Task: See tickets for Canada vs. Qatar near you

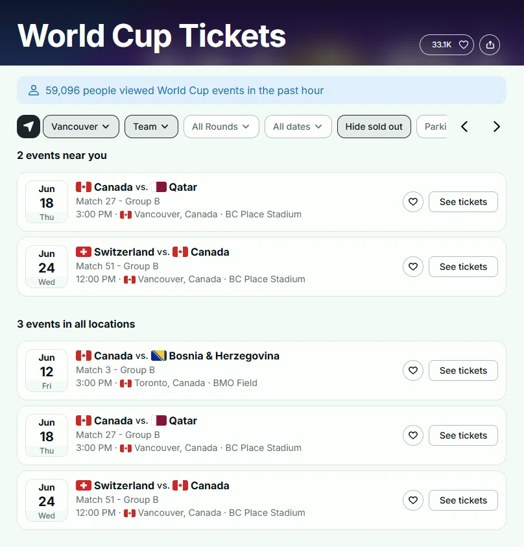Action: pyautogui.click(x=463, y=202)
